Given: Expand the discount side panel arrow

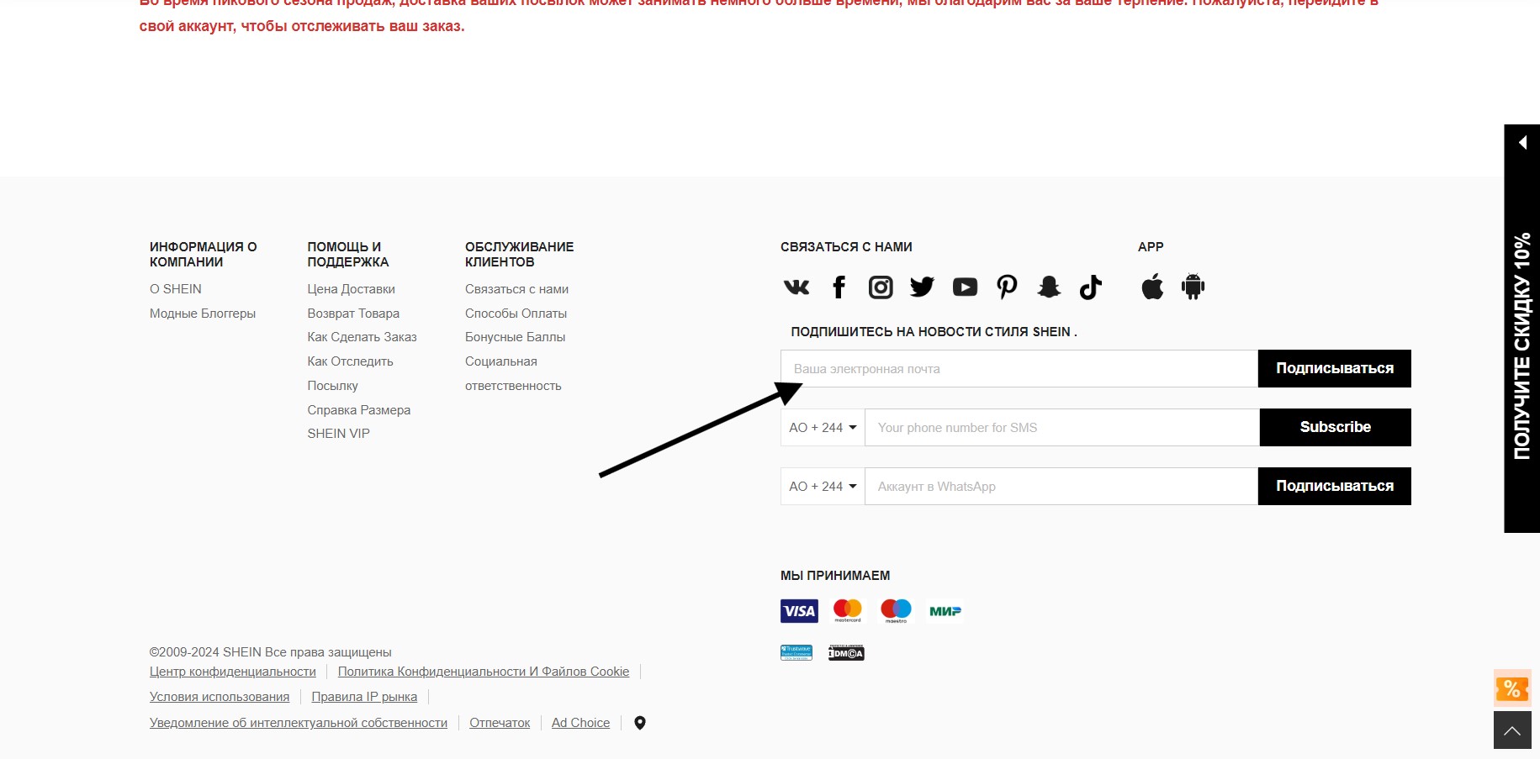Looking at the screenshot, I should [1522, 143].
